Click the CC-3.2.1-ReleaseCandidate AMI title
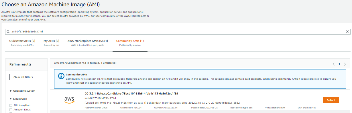The height and width of the screenshot is (113, 352). pos(131,93)
